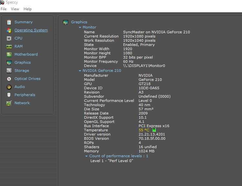Click the Device ID 10DE-0A65 value

[149, 88]
